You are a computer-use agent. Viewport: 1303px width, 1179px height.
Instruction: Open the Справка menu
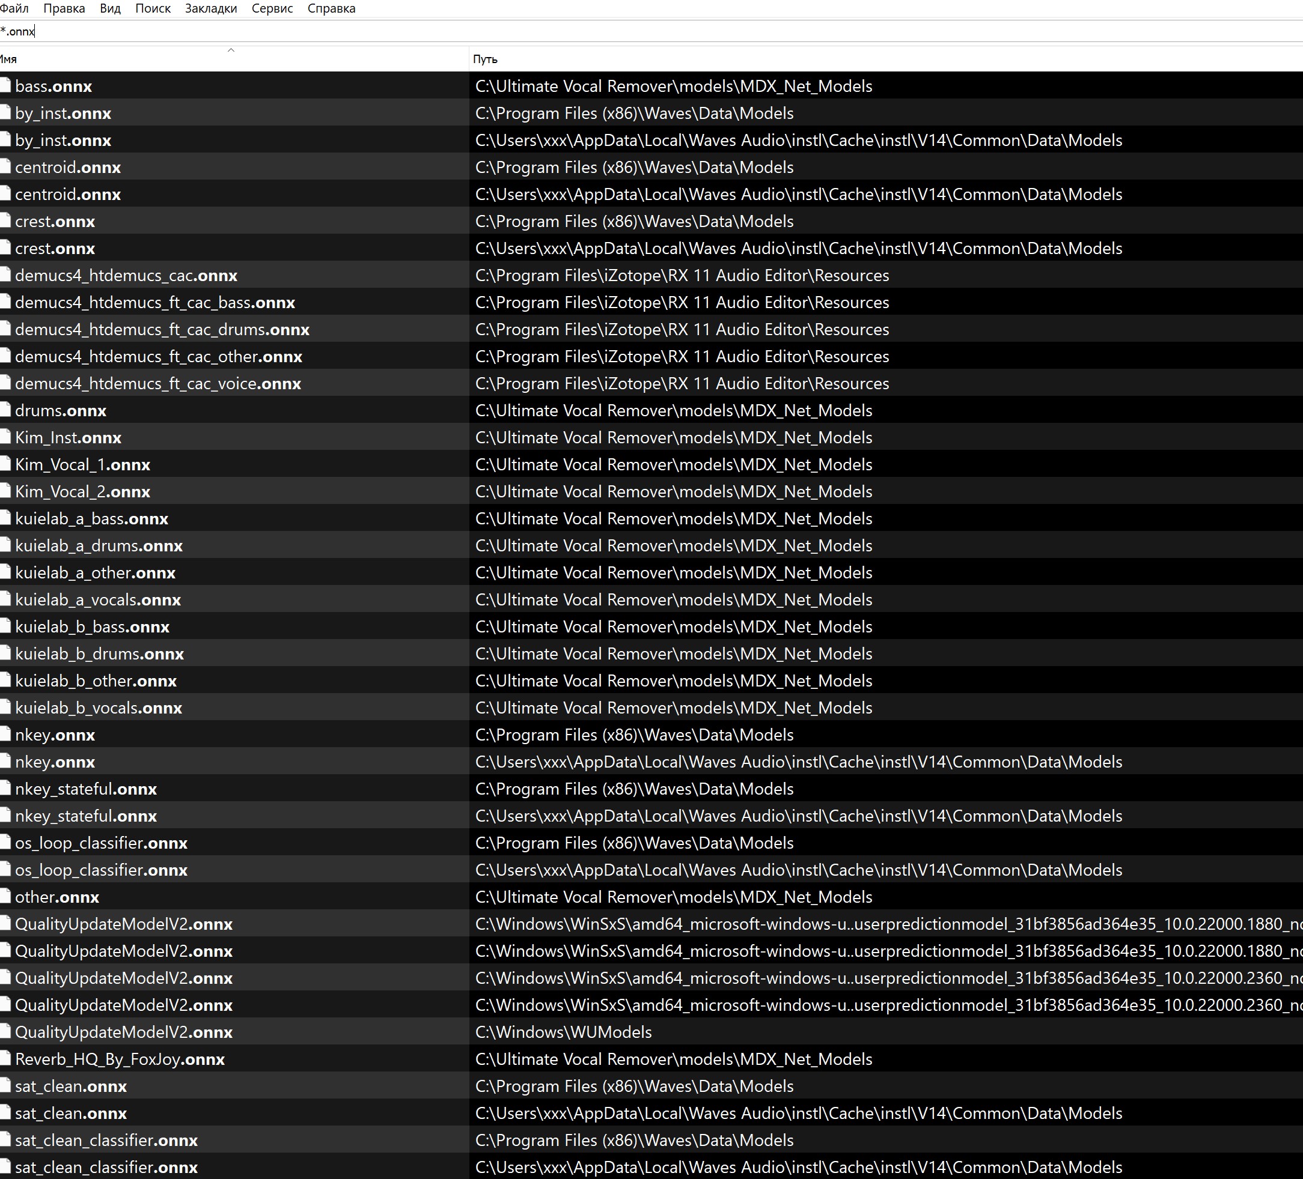[x=331, y=8]
